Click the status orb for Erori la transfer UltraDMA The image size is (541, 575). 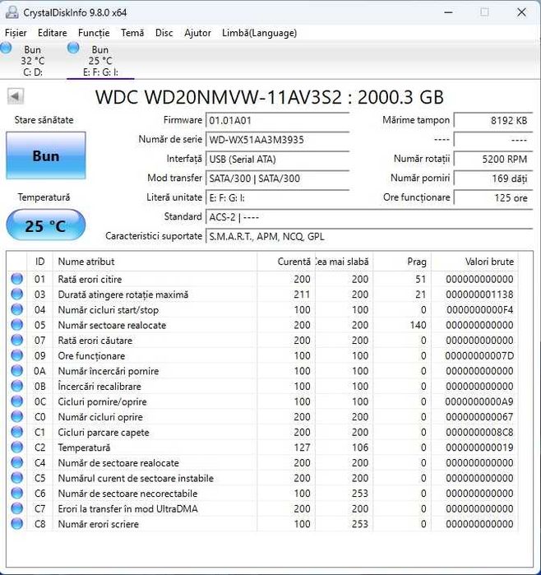17,508
